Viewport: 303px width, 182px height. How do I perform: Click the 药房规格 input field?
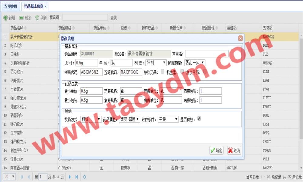coord(131,91)
